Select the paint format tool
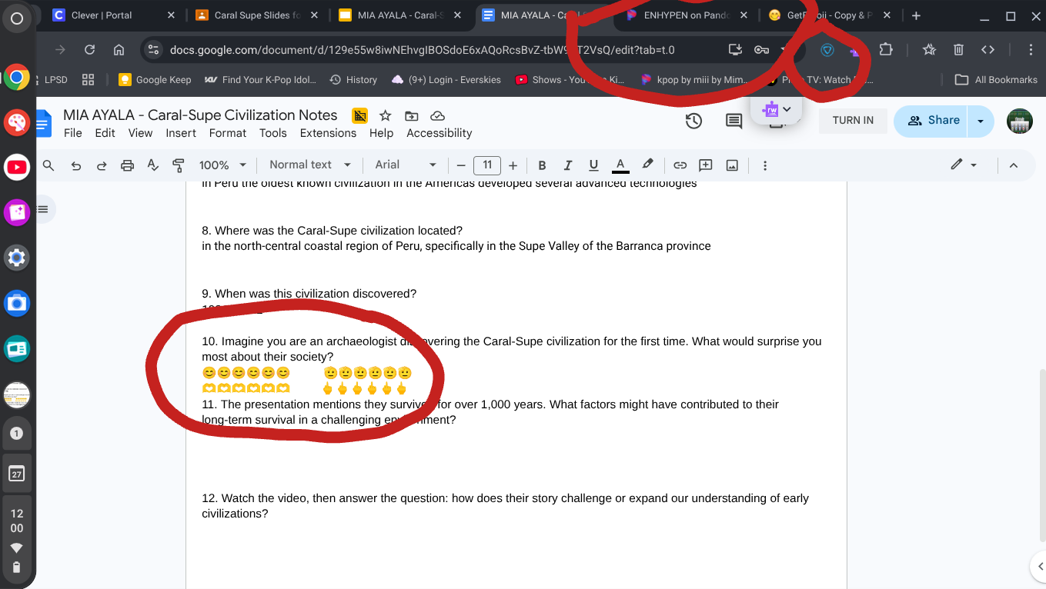Image resolution: width=1046 pixels, height=589 pixels. [179, 165]
